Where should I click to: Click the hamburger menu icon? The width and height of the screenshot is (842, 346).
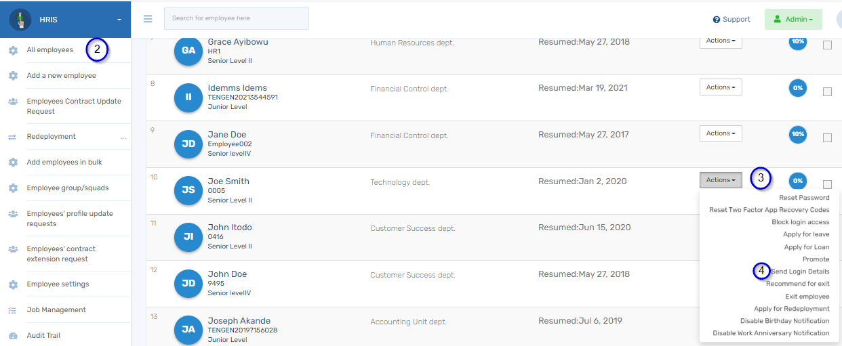click(148, 19)
